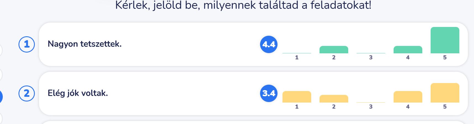
Task: Select the yellow bar for rating 1
Action: pyautogui.click(x=297, y=97)
